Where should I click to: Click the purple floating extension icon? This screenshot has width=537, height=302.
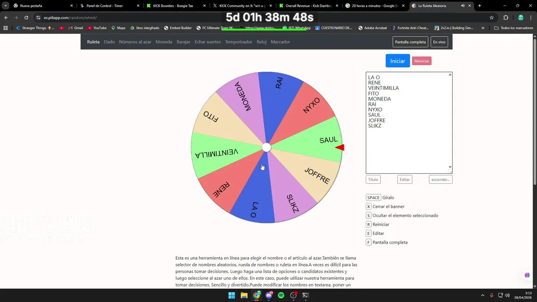527,275
